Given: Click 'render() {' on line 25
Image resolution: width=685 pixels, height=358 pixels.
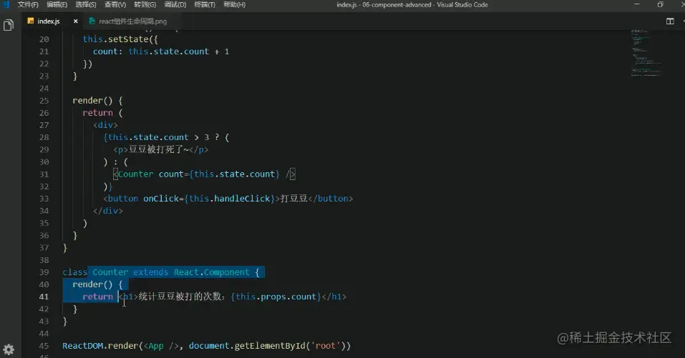Looking at the screenshot, I should (97, 101).
